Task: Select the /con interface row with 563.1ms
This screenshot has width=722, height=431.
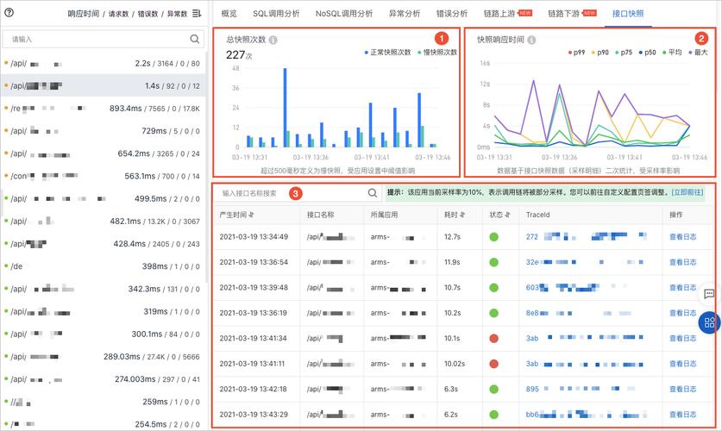Action: click(x=104, y=176)
